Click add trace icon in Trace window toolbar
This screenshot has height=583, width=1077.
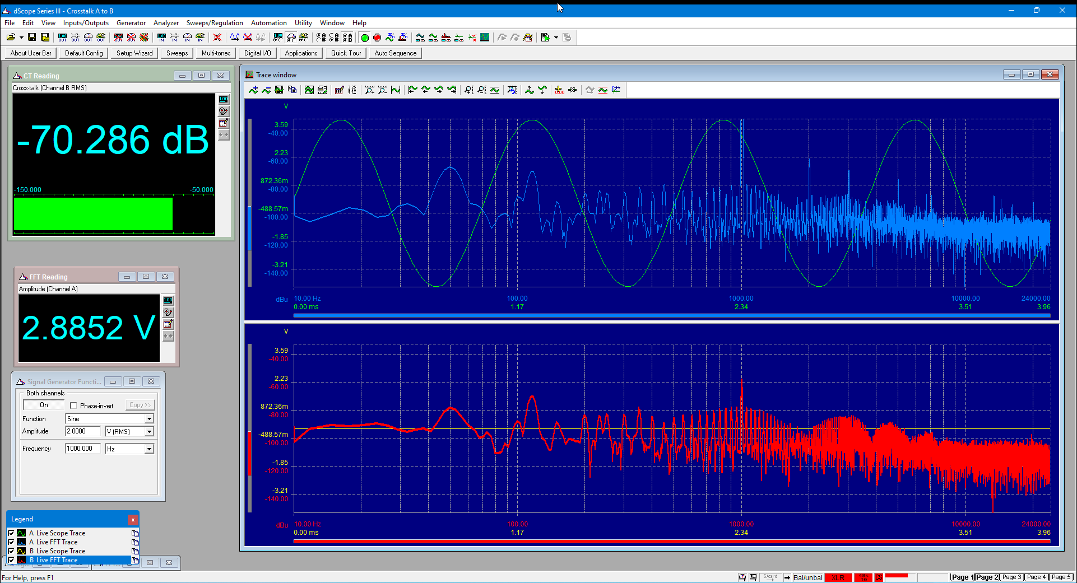pos(253,90)
